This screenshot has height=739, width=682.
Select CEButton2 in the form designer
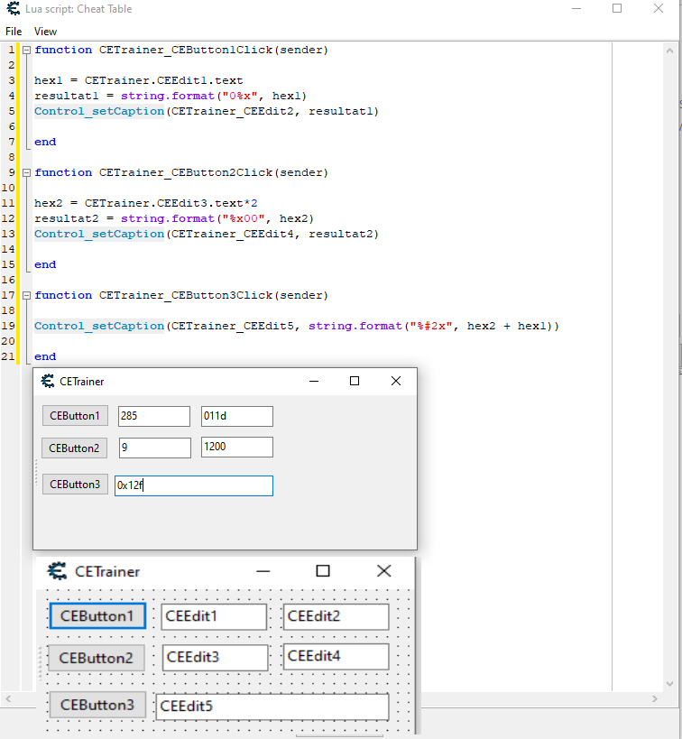coord(97,658)
